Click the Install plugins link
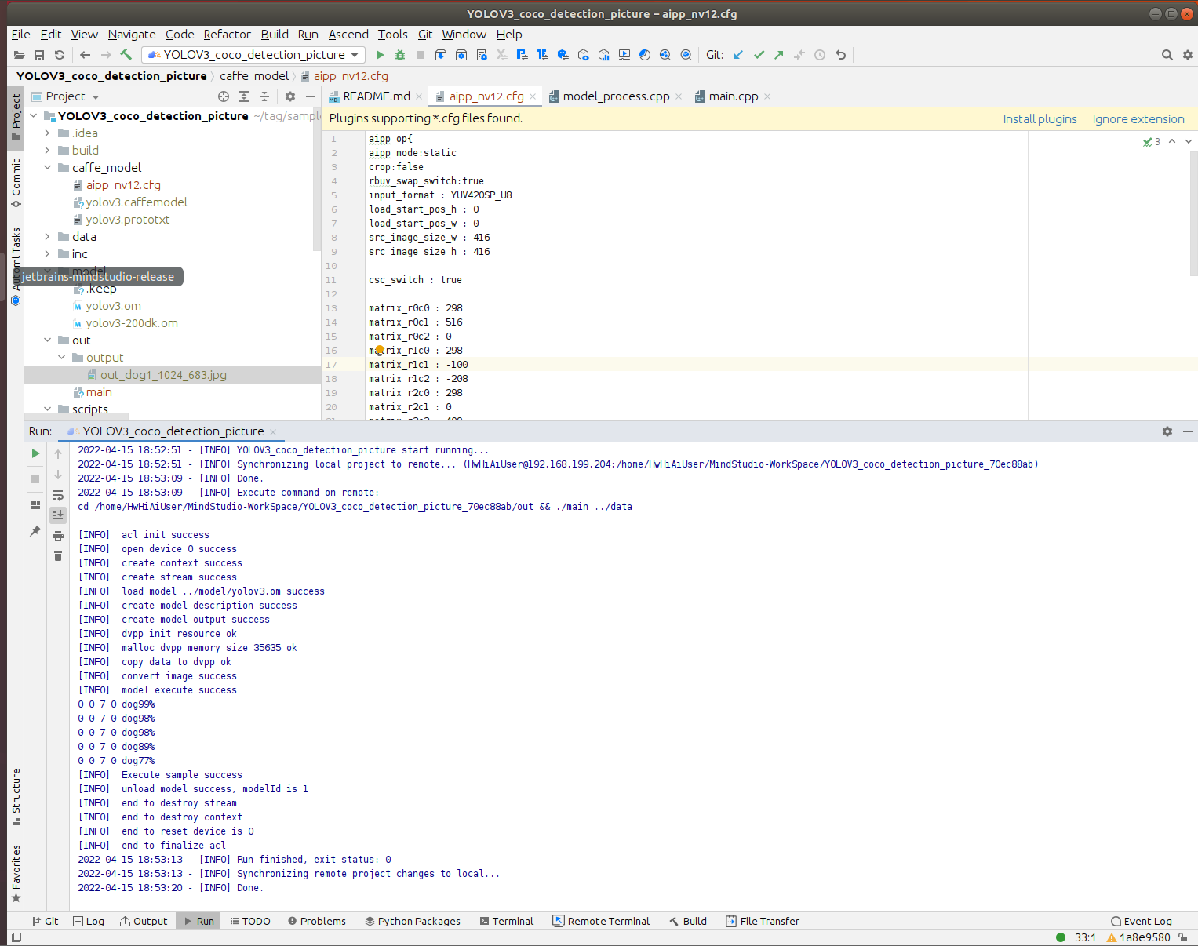 [1040, 119]
